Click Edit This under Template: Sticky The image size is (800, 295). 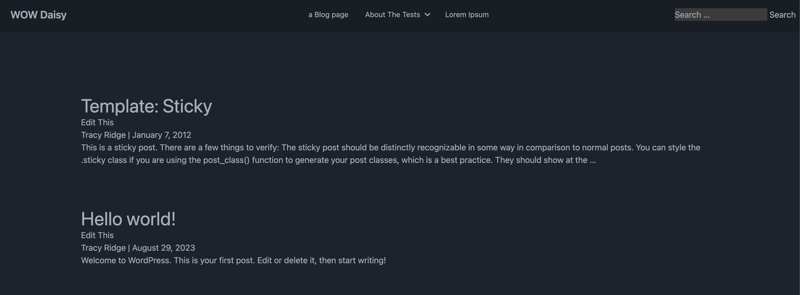(x=97, y=122)
